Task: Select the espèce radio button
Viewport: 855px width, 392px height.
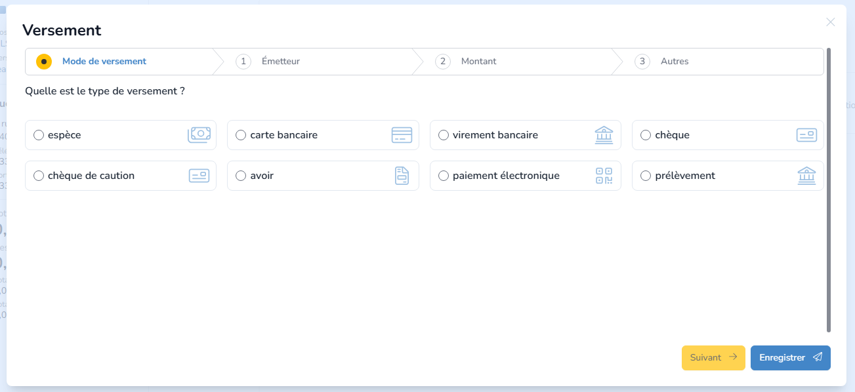Action: pos(39,135)
